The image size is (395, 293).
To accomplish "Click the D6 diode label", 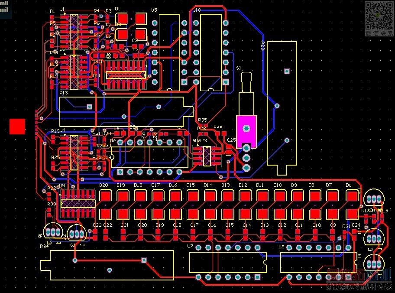I will [348, 185].
